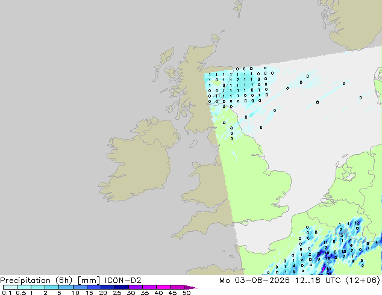
Task: Pick the 15–20 mm legend color box
Action: tap(93, 287)
